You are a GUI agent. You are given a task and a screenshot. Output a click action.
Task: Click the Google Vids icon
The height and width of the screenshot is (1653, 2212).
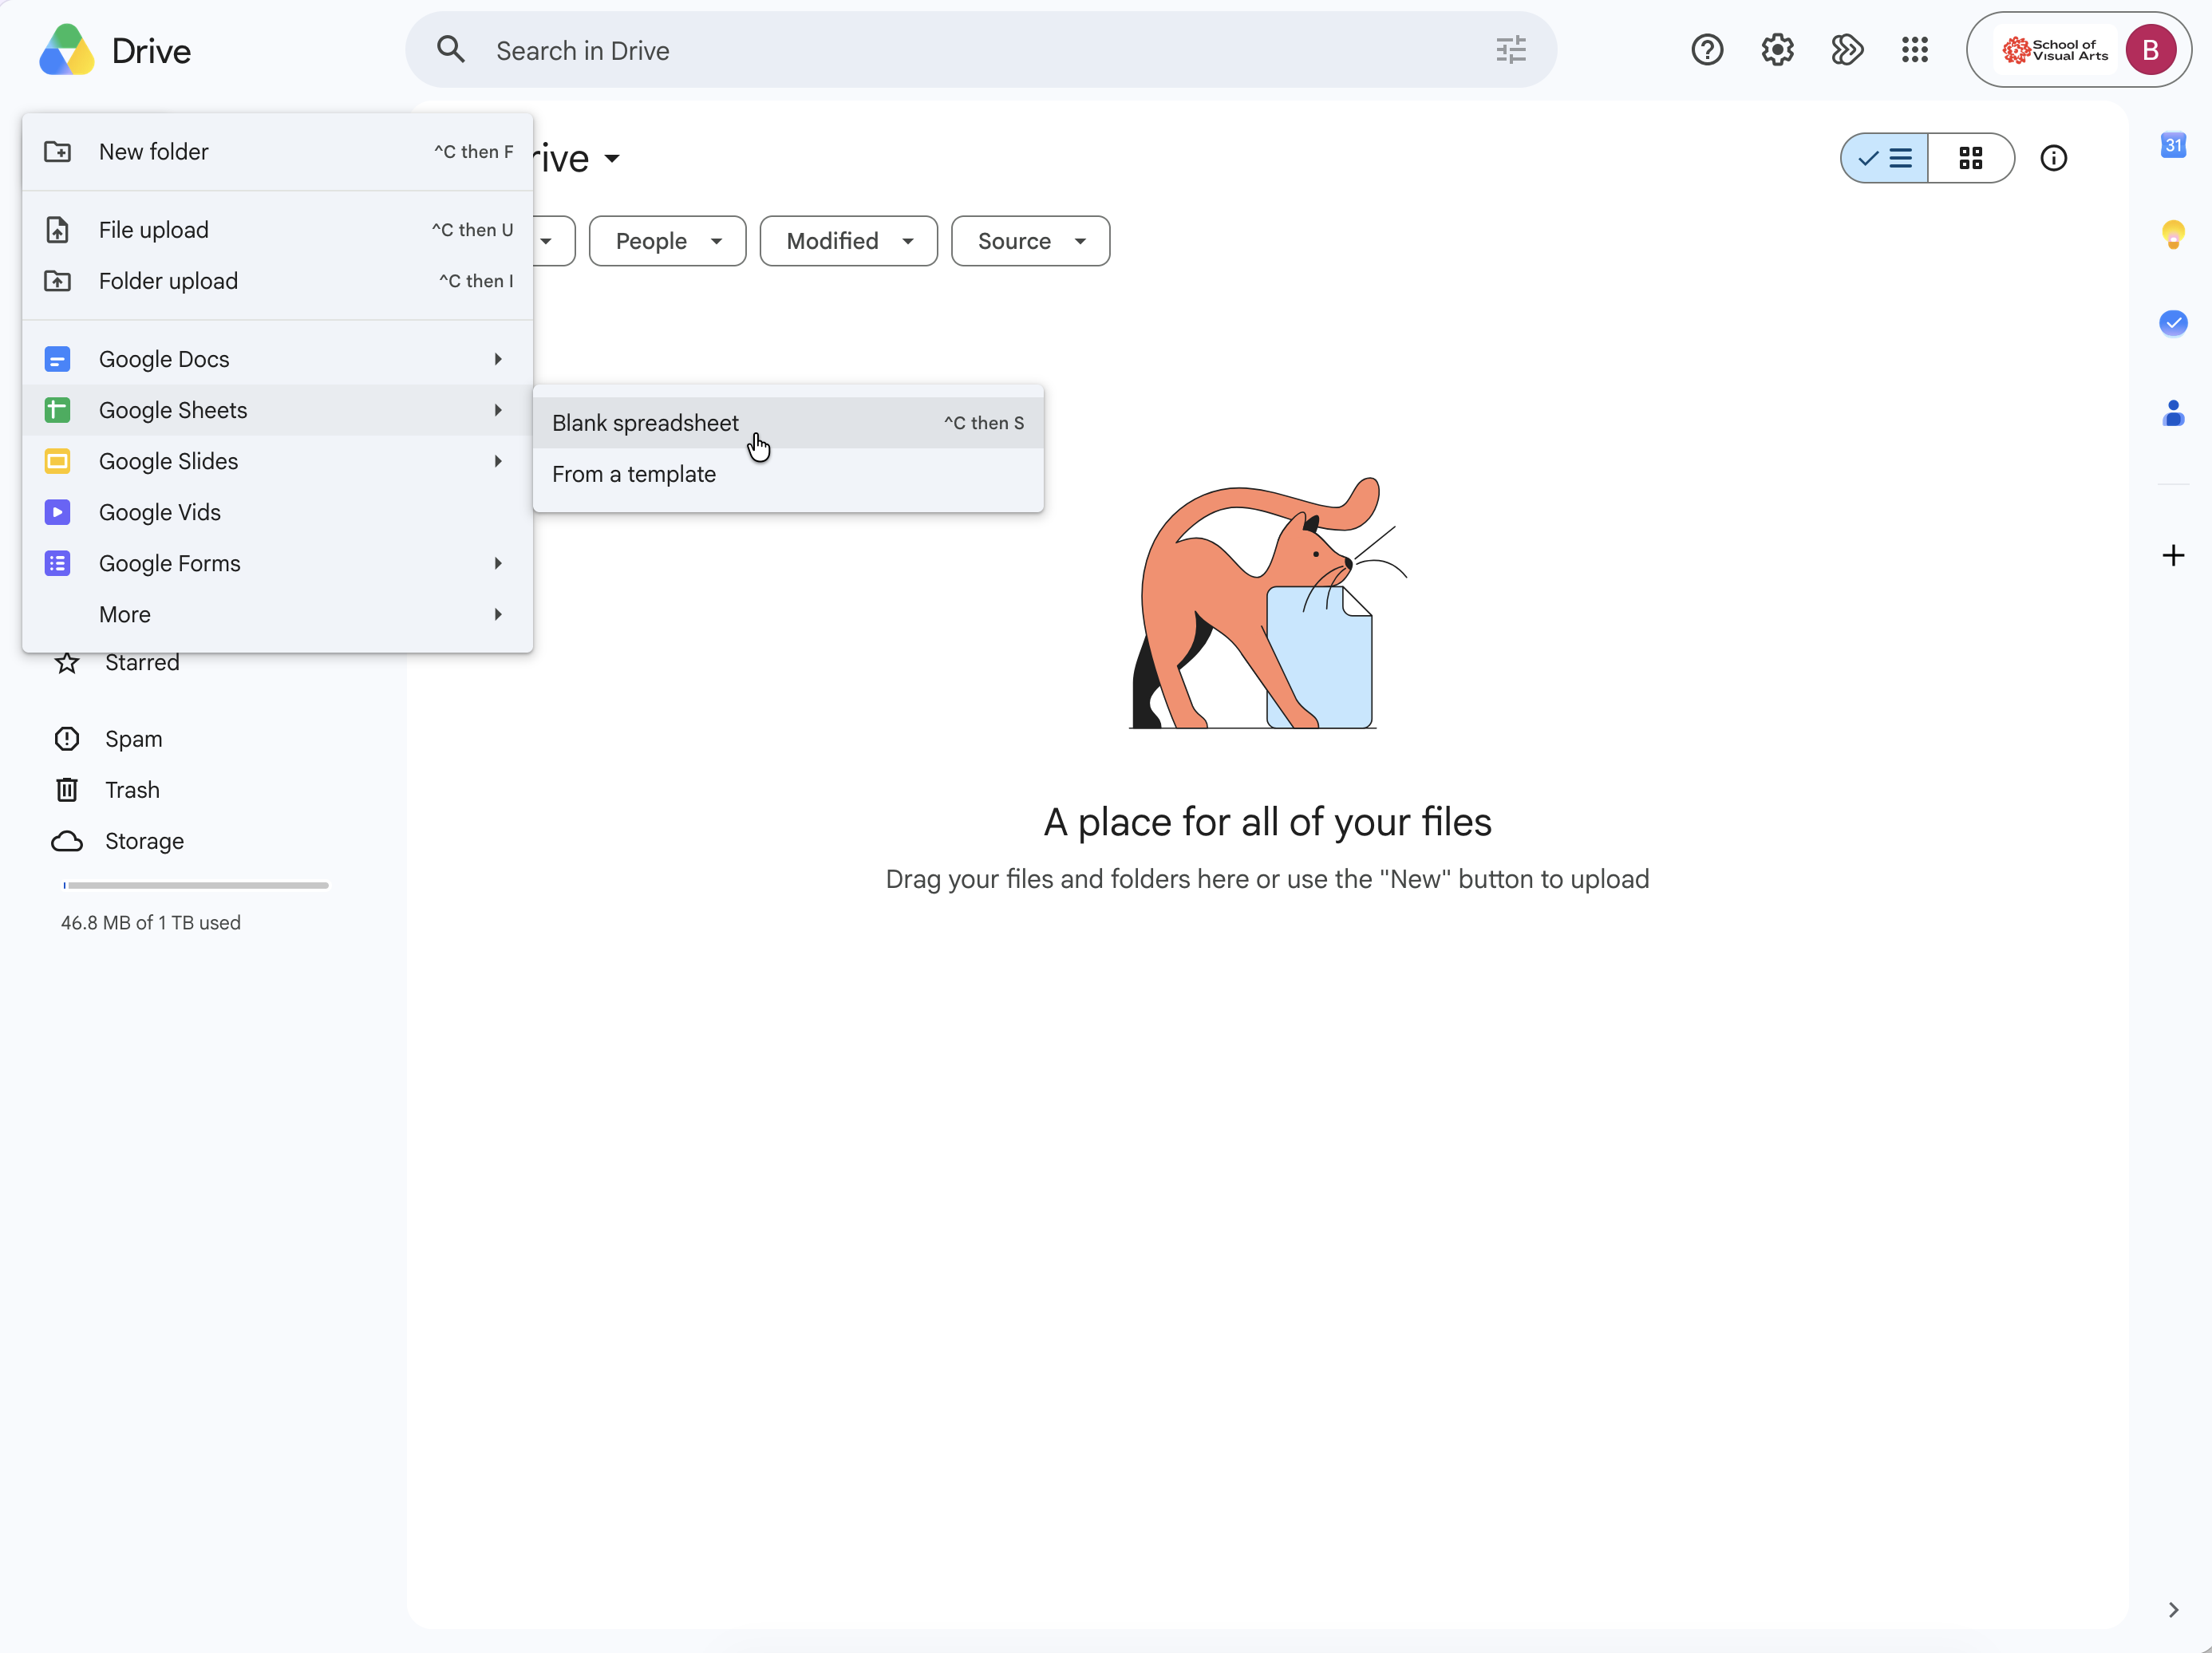tap(57, 512)
